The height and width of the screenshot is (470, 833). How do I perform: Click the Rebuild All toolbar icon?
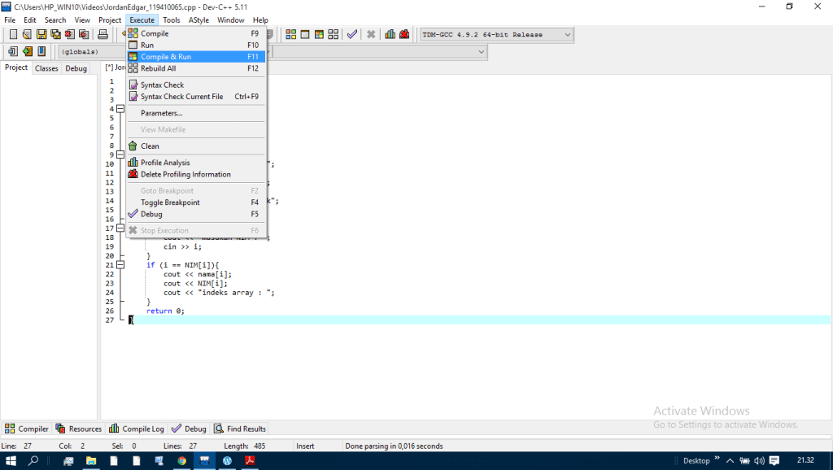332,35
